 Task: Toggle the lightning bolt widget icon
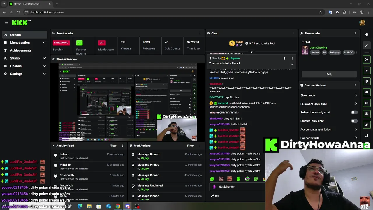[367, 70]
